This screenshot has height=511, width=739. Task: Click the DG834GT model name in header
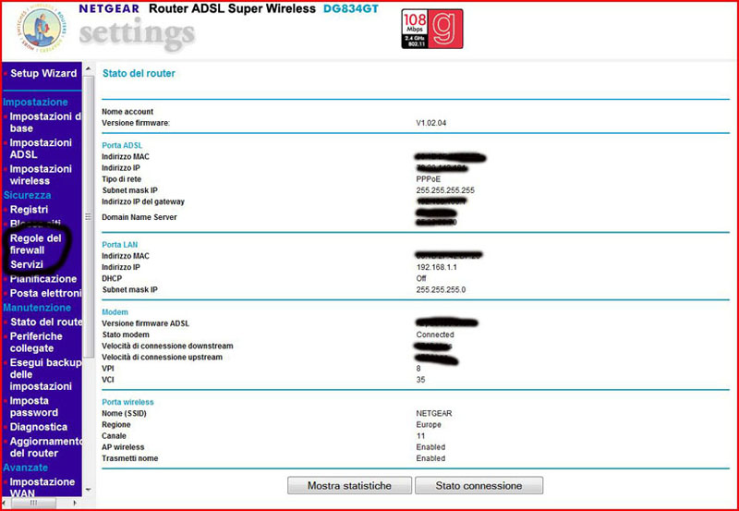[351, 8]
